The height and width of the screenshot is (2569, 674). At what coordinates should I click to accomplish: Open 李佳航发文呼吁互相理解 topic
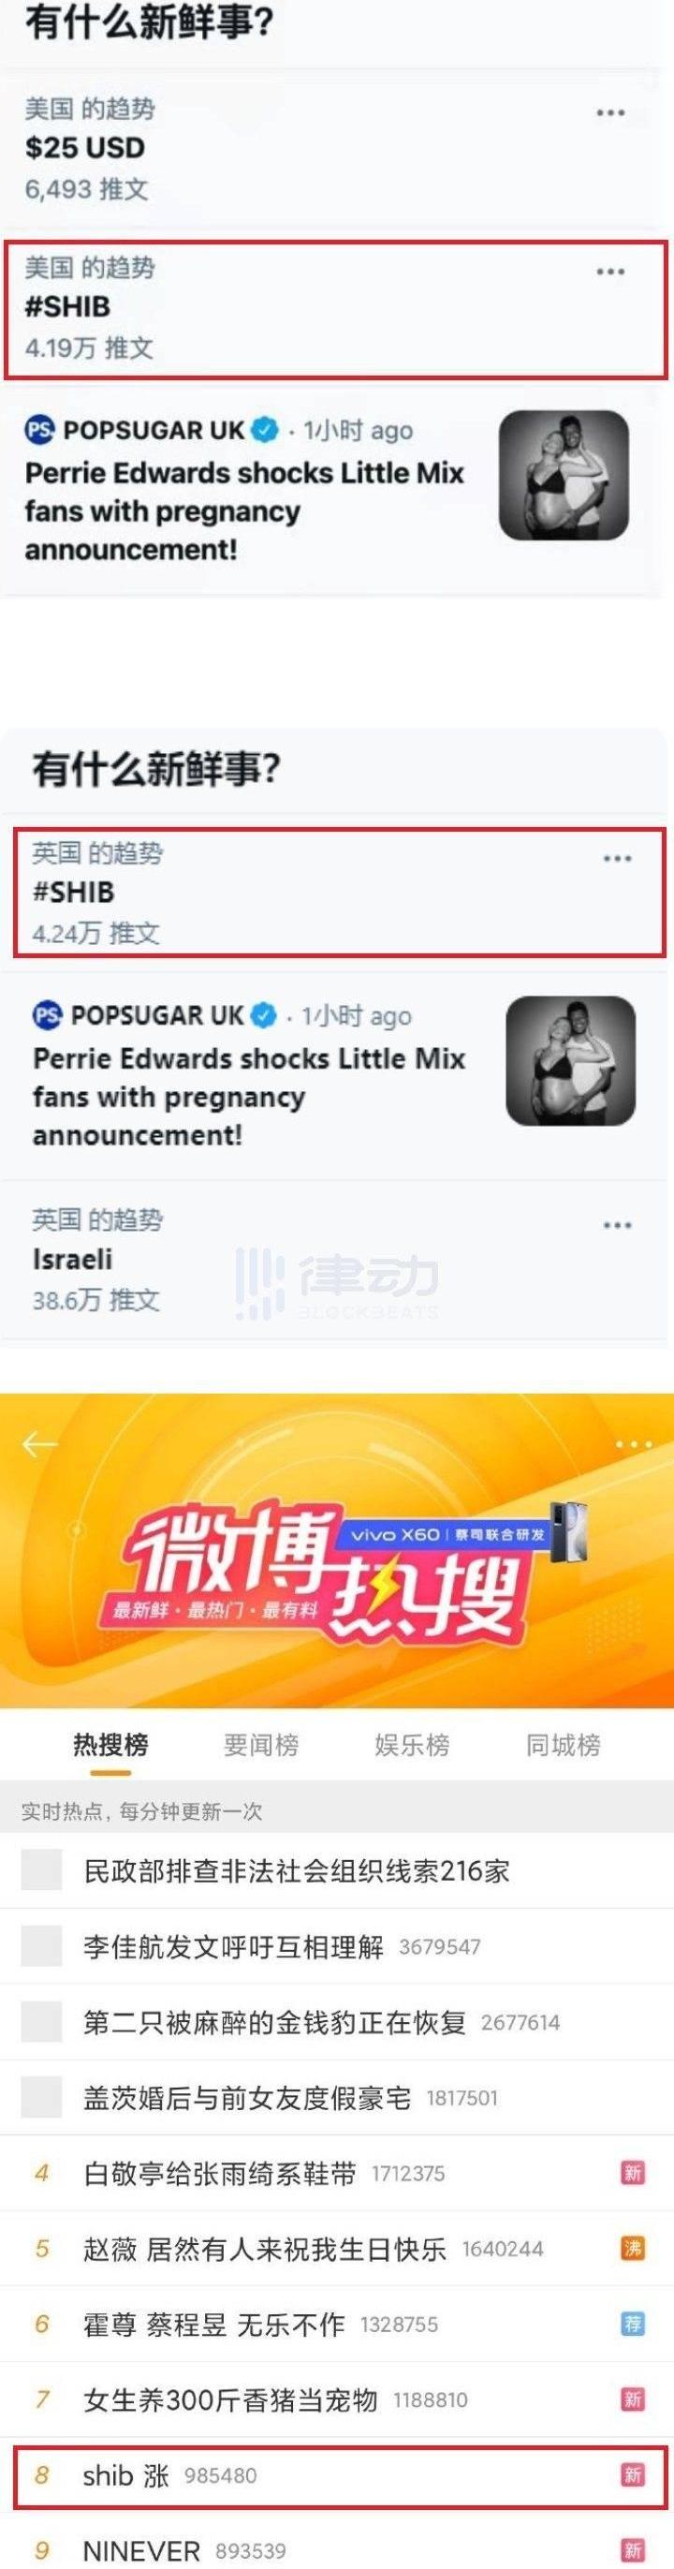(x=337, y=1945)
